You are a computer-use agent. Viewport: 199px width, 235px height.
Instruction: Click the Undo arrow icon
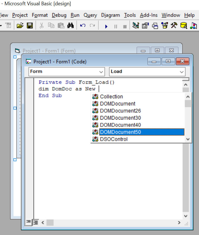[x=83, y=26]
